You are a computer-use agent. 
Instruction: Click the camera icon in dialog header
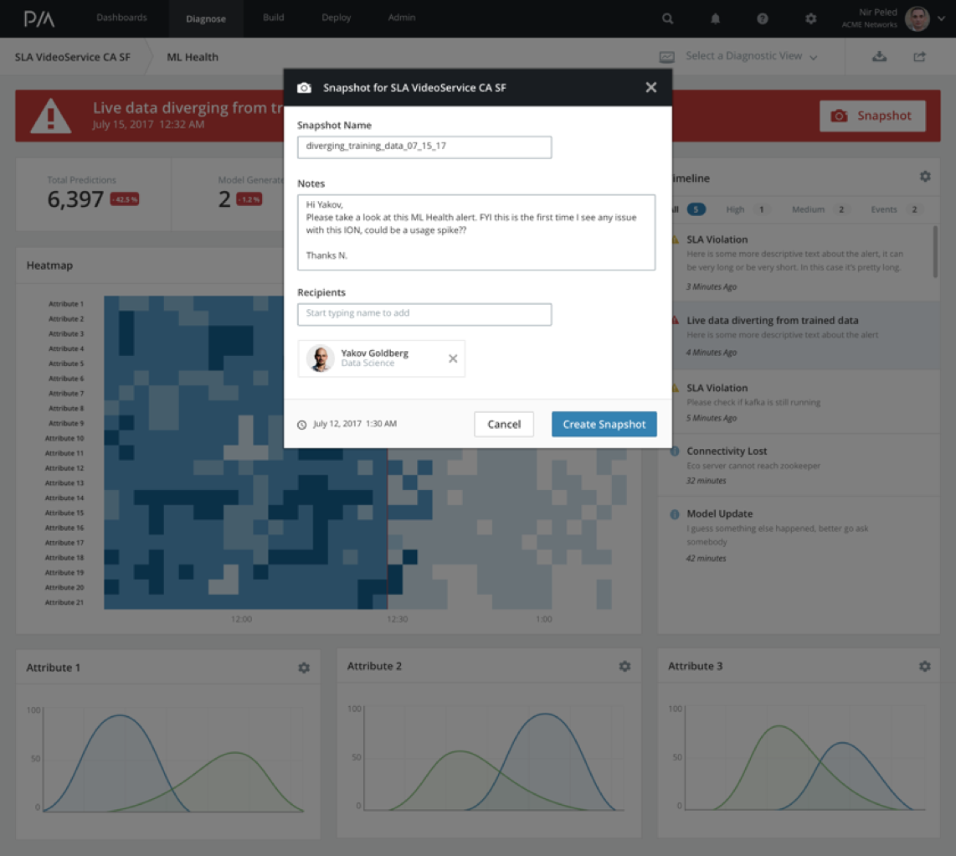(x=304, y=88)
